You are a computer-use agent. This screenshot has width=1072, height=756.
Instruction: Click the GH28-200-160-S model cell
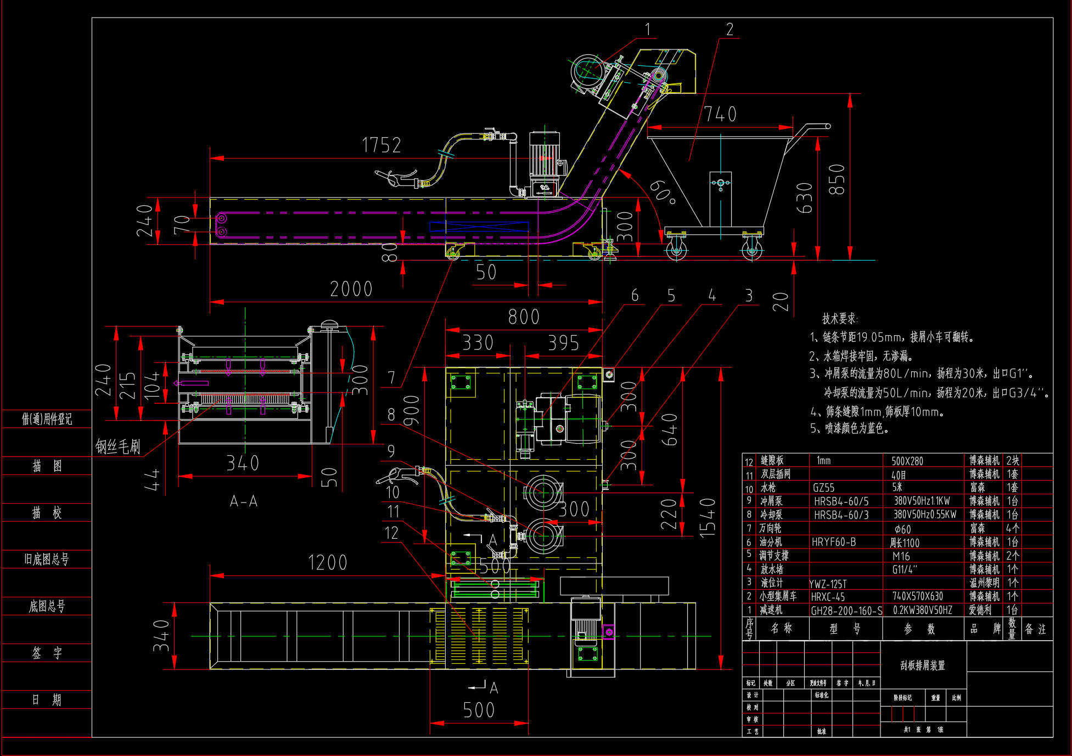pyautogui.click(x=846, y=611)
